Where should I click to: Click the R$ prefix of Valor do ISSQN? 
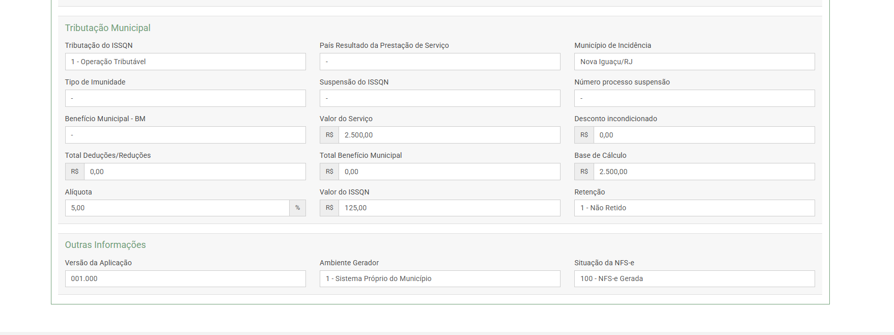329,208
